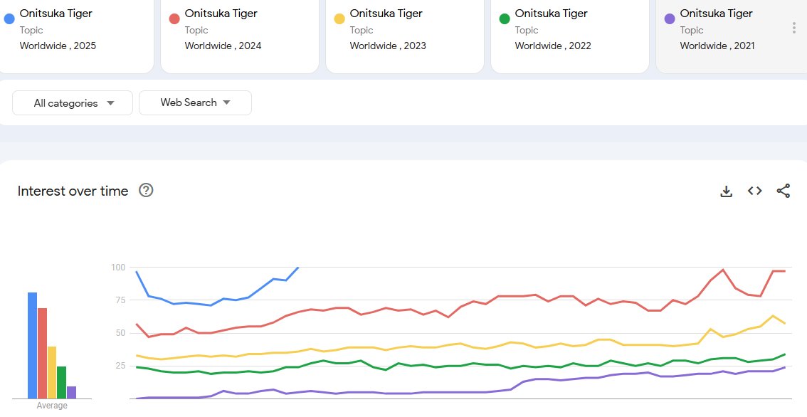Image resolution: width=807 pixels, height=417 pixels.
Task: Click the 50 axis label
Action: [120, 333]
